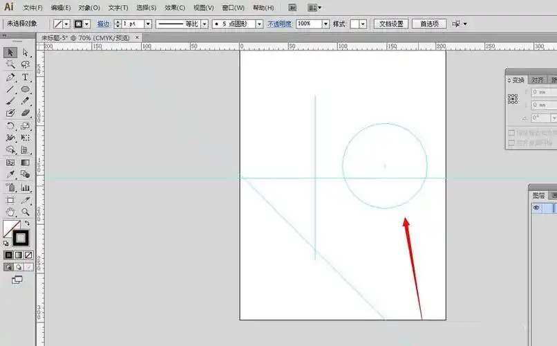Select the Type tool
Viewport: 557px width, 346px height.
coord(26,78)
